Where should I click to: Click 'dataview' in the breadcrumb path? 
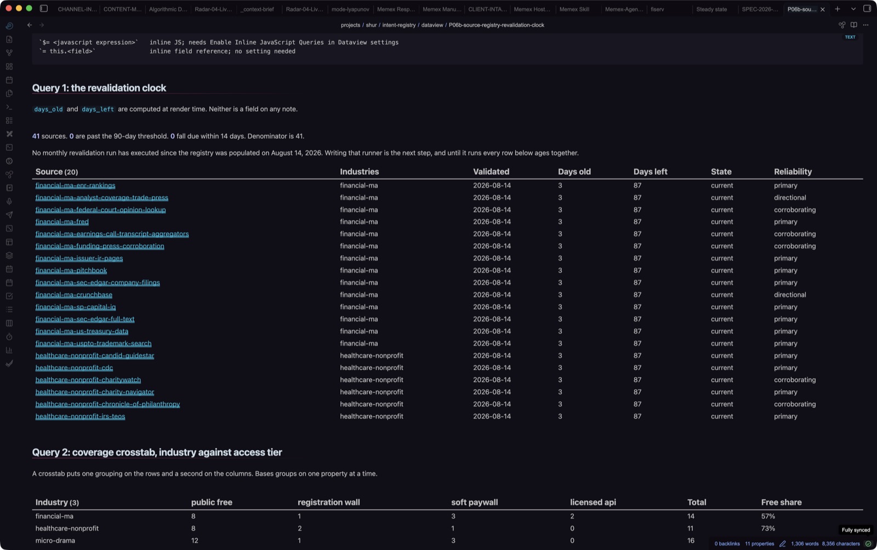point(432,25)
